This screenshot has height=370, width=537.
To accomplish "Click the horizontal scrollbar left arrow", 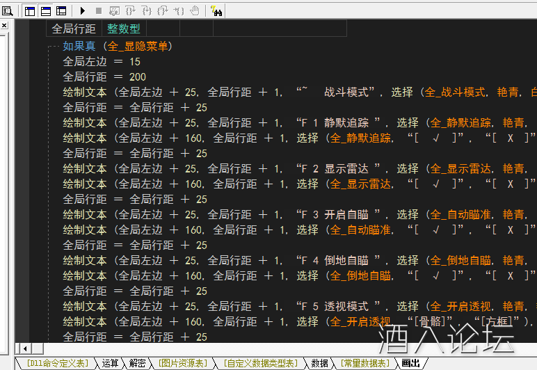I will click(24, 348).
